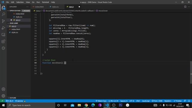Viewport: 192px width, 108px height.
Task: Open the editor More Actions ellipsis
Action: [x=189, y=7]
